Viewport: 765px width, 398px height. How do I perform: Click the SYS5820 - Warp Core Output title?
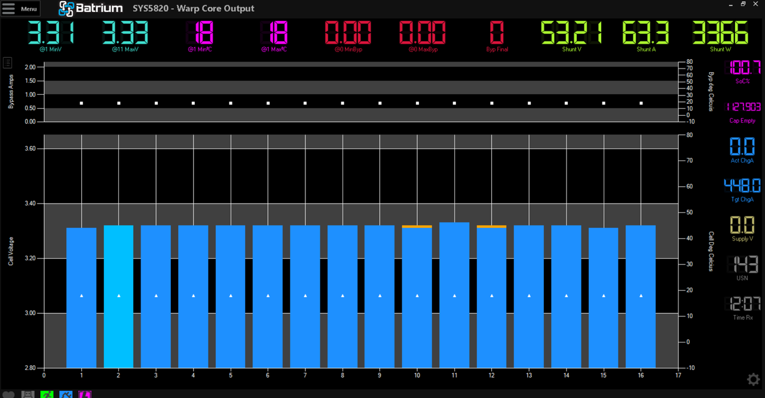(x=193, y=8)
